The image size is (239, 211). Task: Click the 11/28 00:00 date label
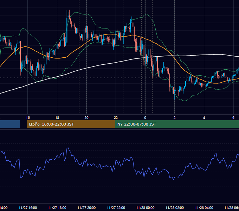145,207
